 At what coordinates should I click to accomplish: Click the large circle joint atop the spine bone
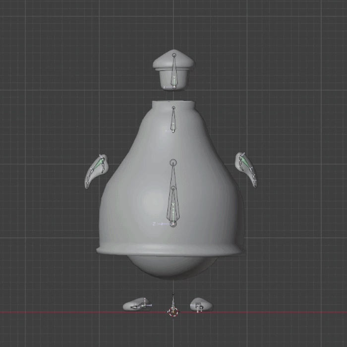click(173, 163)
